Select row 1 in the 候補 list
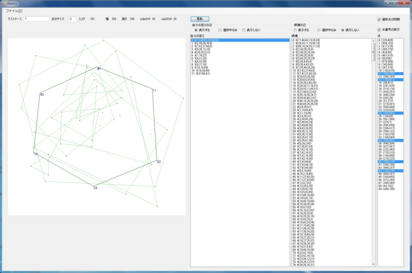 (x=332, y=43)
